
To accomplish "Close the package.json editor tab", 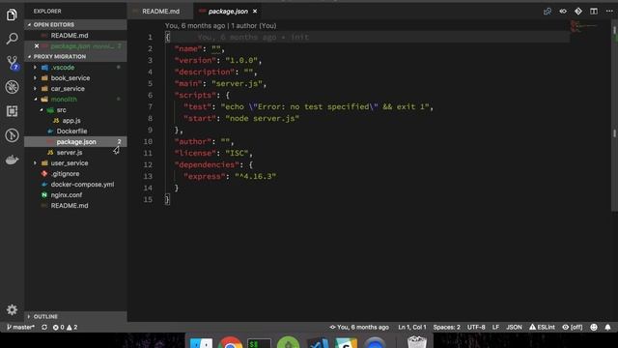I will click(x=255, y=12).
